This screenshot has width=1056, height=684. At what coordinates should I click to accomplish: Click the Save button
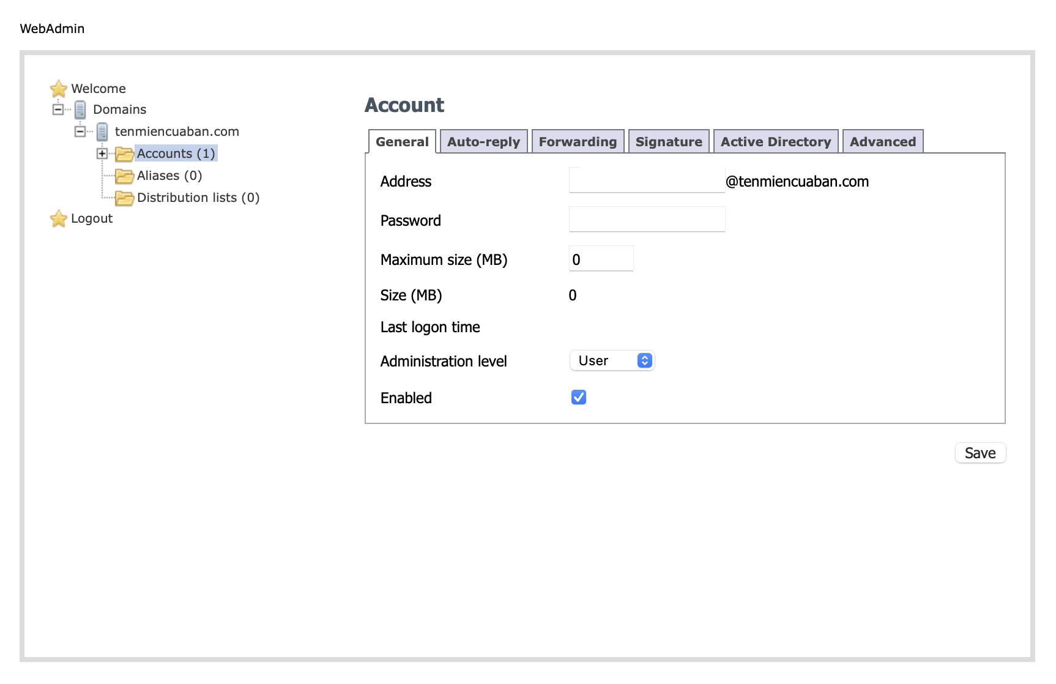coord(980,453)
